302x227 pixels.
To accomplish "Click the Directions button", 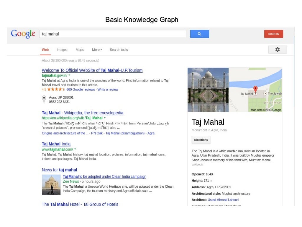I will coord(201,140).
